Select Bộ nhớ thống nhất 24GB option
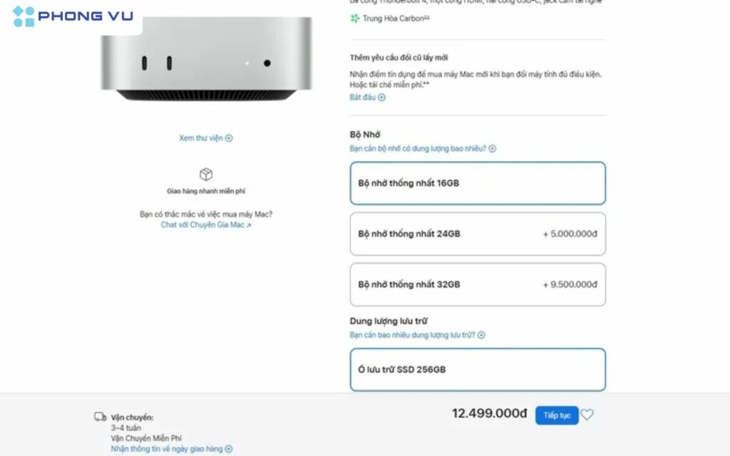This screenshot has width=730, height=456. pos(478,234)
